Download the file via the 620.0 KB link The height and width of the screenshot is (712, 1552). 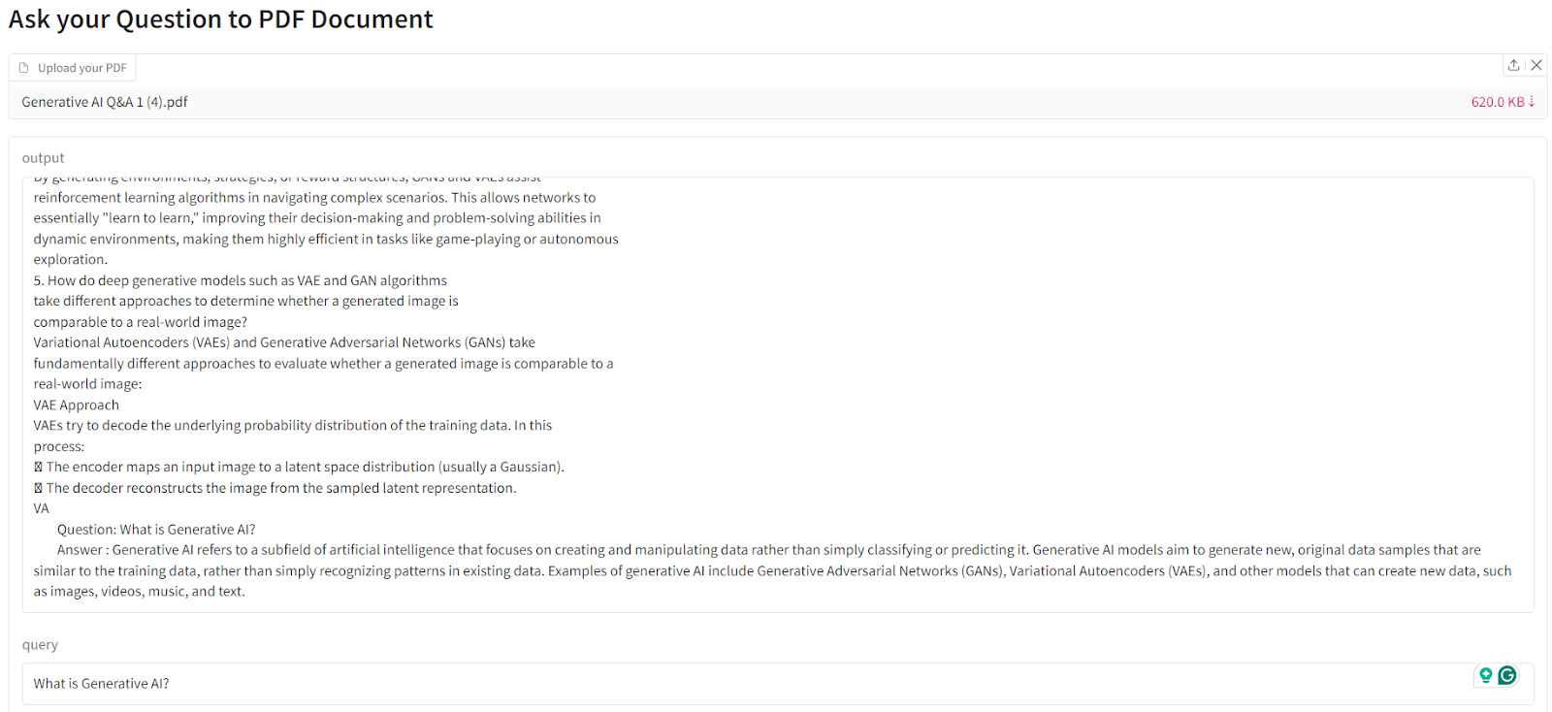click(x=1503, y=102)
